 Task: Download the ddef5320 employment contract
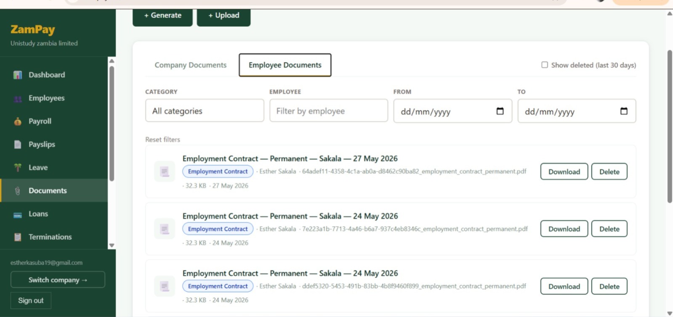point(564,286)
